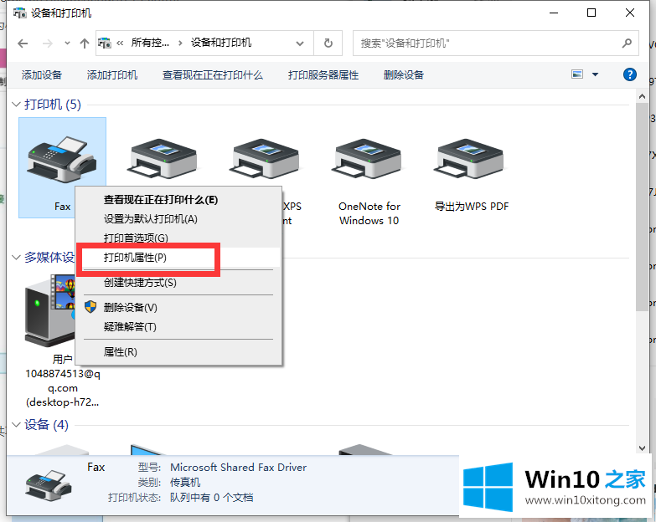The width and height of the screenshot is (656, 522).
Task: Select the XPS document writer printer icon
Action: [x=266, y=159]
